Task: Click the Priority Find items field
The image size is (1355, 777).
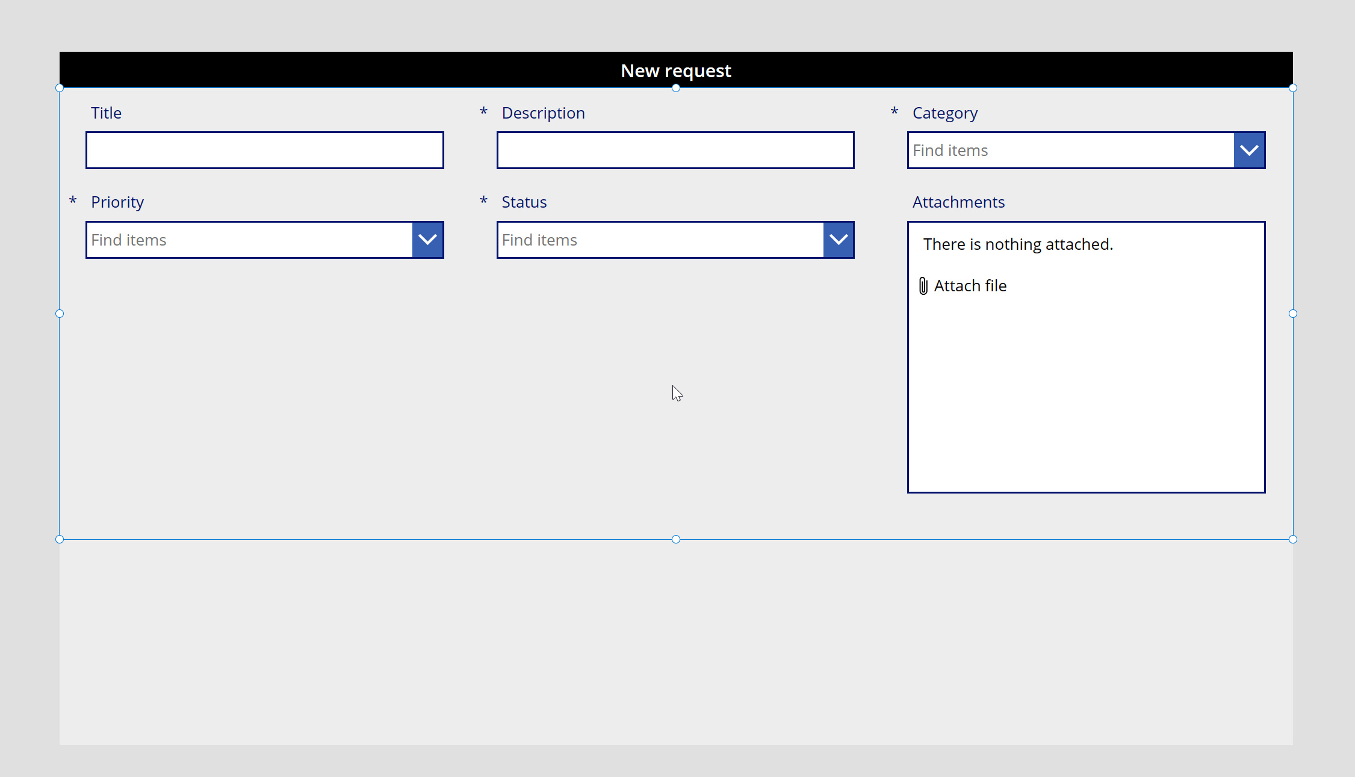Action: pyautogui.click(x=249, y=240)
